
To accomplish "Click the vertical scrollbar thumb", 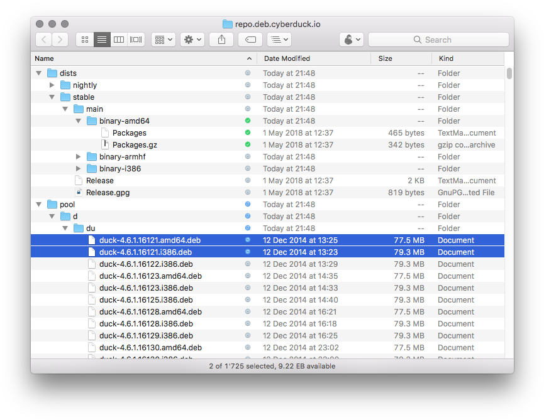I will point(509,73).
